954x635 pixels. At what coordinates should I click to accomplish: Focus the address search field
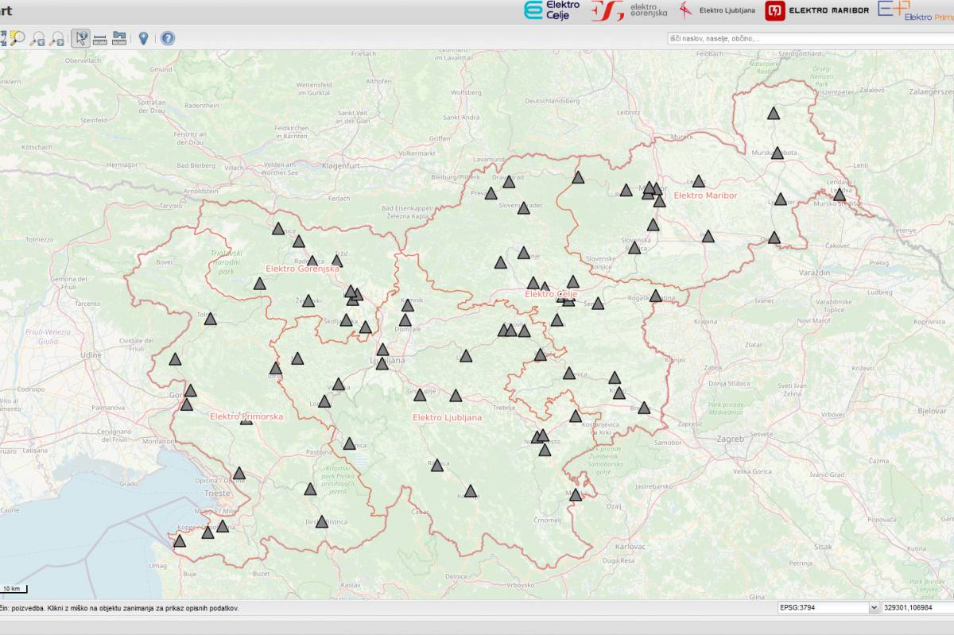tap(810, 38)
